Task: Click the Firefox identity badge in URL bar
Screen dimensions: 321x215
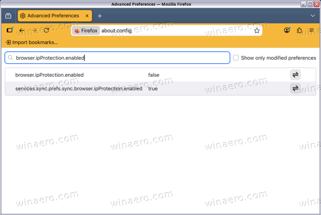Action: (86, 31)
